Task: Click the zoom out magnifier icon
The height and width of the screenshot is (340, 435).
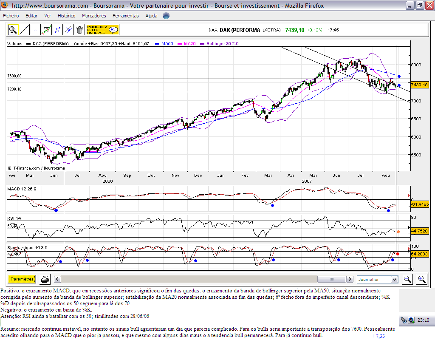Action: [x=407, y=279]
